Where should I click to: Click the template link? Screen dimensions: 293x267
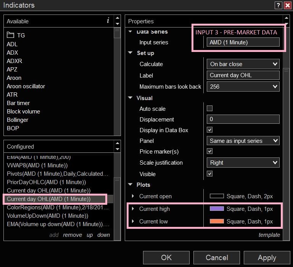click(269, 235)
